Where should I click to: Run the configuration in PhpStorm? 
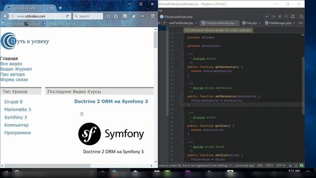pos(274,16)
